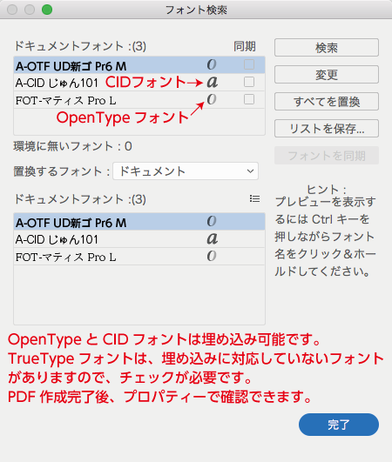The image size is (392, 462).
Task: Open the list options menu icon above lower font list
Action: click(x=254, y=198)
